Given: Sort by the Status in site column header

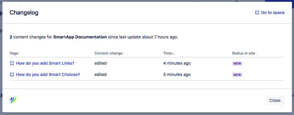Looking at the screenshot, I should click(x=243, y=53).
